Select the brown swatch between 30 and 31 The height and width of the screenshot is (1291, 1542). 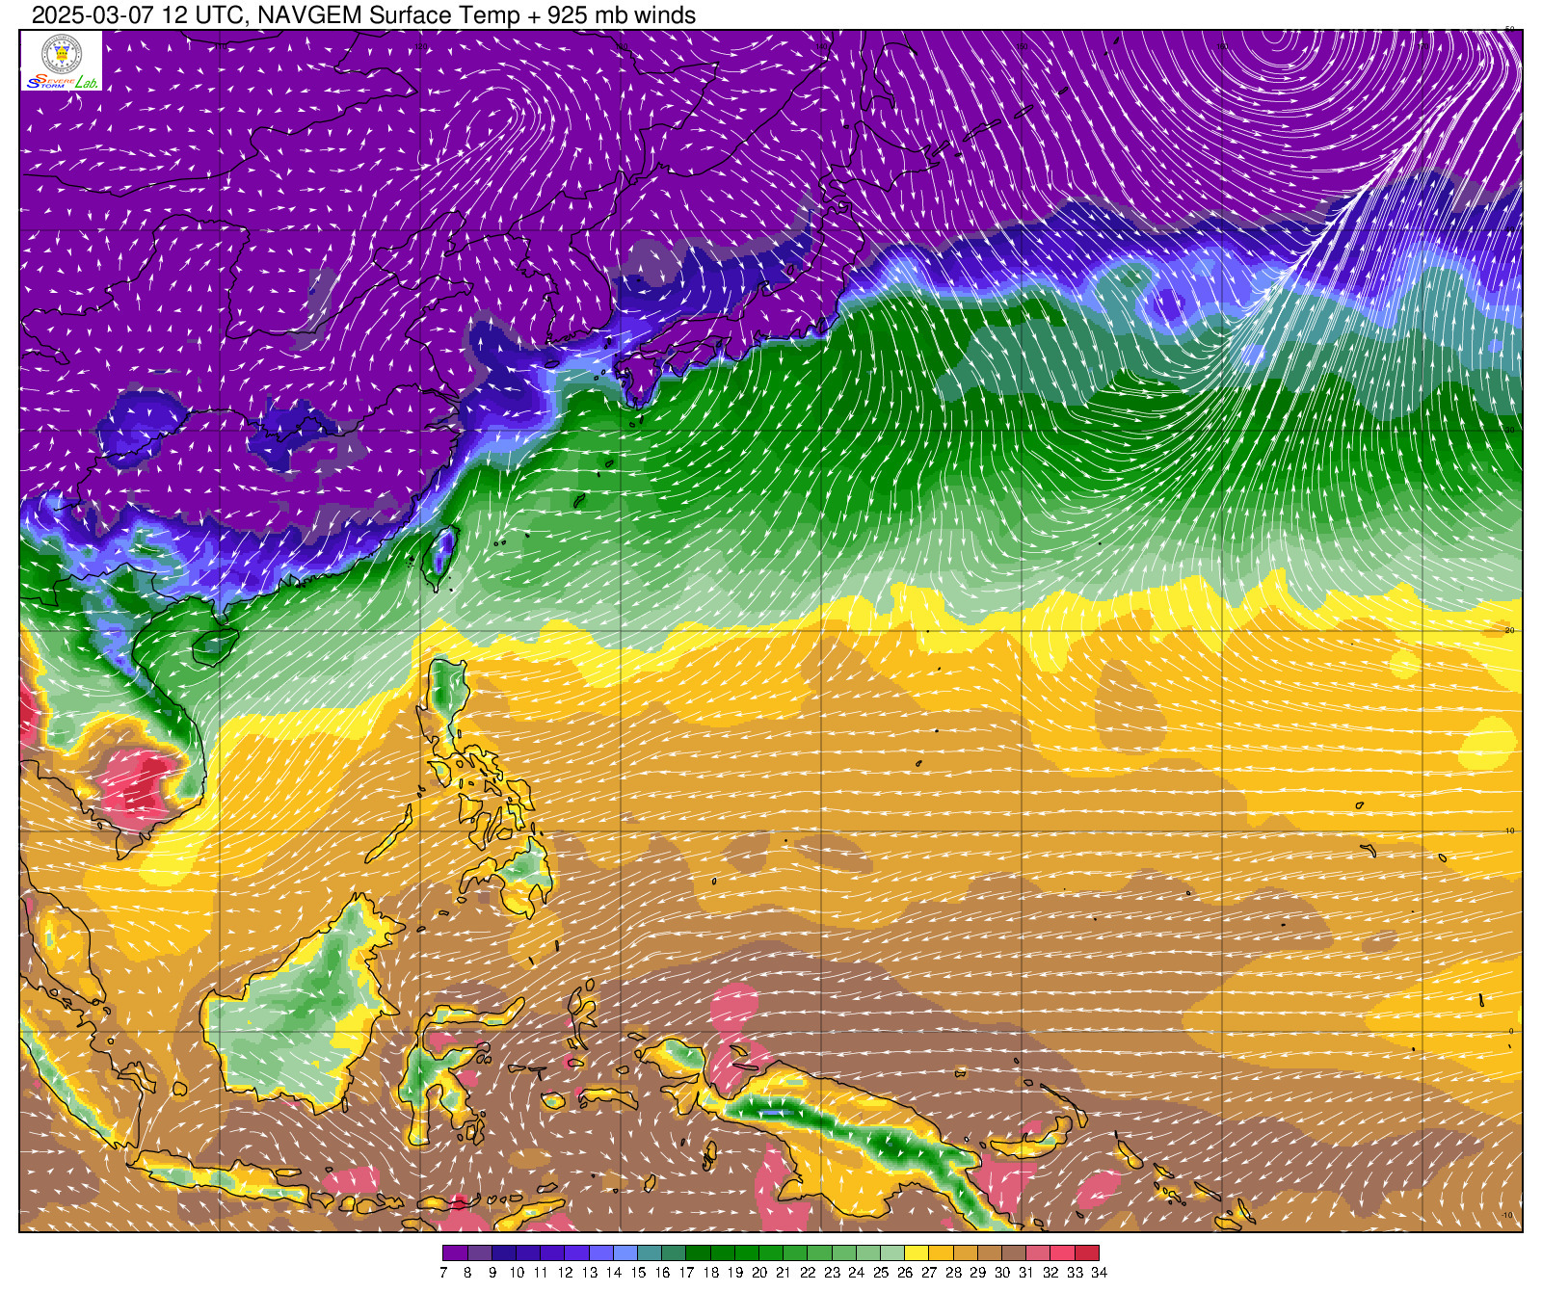(x=1014, y=1252)
